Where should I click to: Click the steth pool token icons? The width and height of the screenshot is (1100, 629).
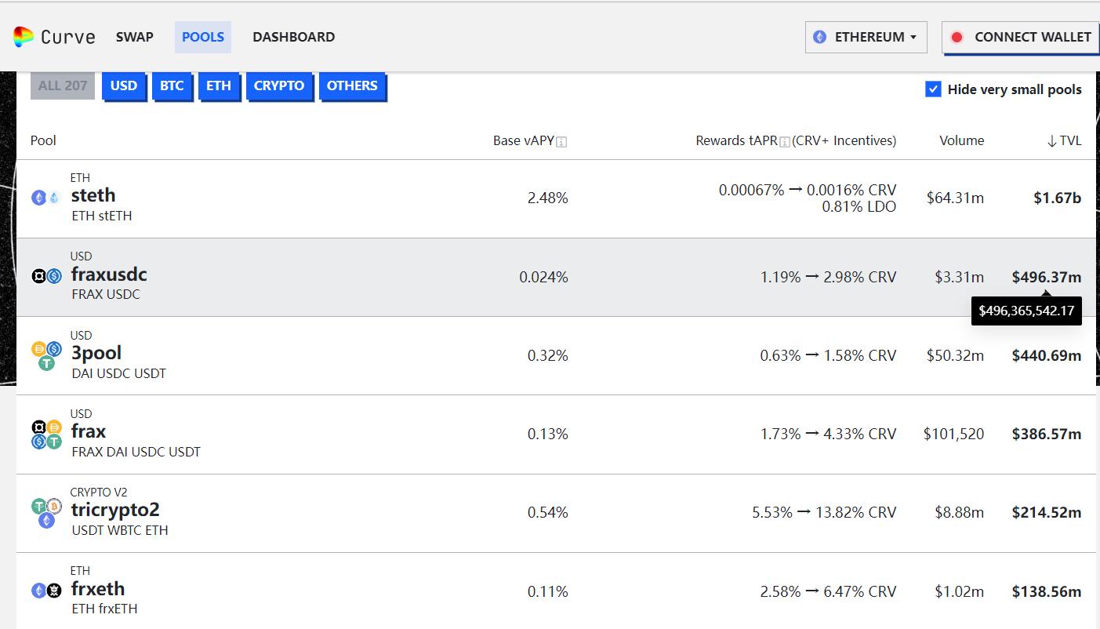point(45,198)
